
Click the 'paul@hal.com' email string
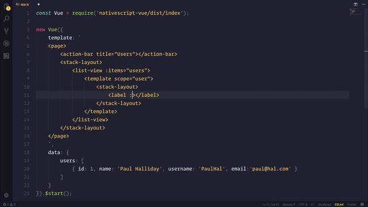point(270,168)
